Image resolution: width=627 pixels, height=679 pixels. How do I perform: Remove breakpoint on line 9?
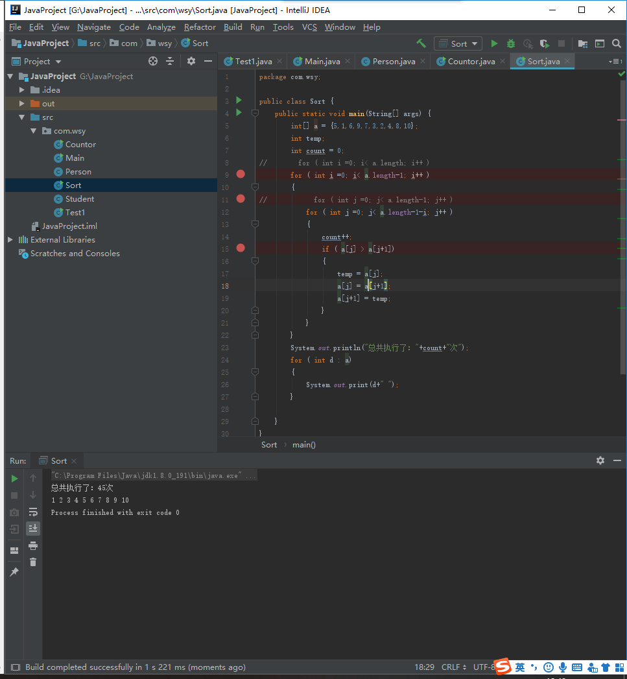(x=241, y=174)
